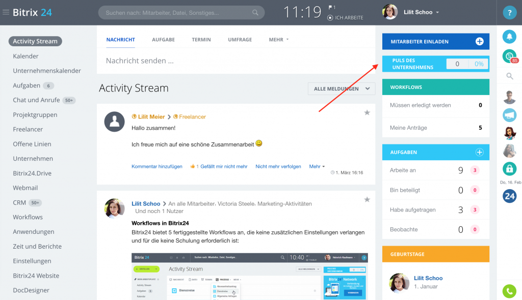Viewport: 522px width, 300px height.
Task: Open the Lilit Schoo birthday entry link
Action: tap(428, 278)
